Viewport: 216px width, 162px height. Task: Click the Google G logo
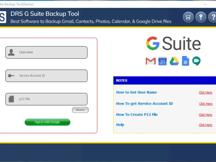point(153,43)
